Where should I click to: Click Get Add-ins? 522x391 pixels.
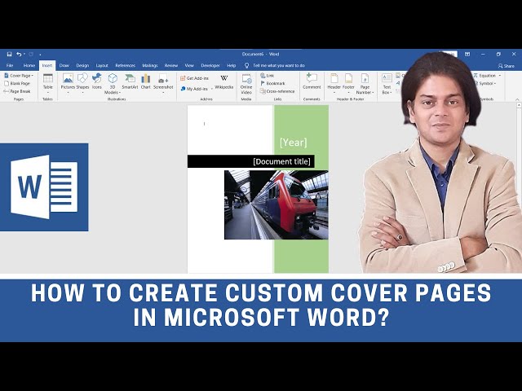click(x=194, y=78)
